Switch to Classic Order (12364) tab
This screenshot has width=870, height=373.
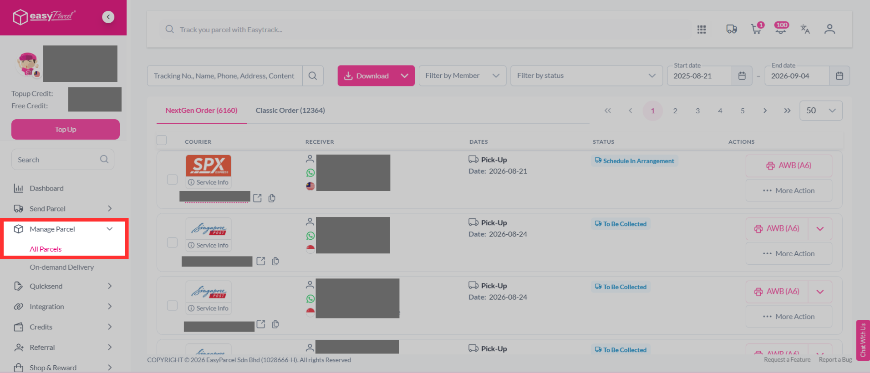290,111
